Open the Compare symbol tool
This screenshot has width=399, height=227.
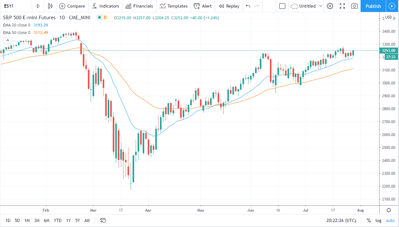point(72,6)
